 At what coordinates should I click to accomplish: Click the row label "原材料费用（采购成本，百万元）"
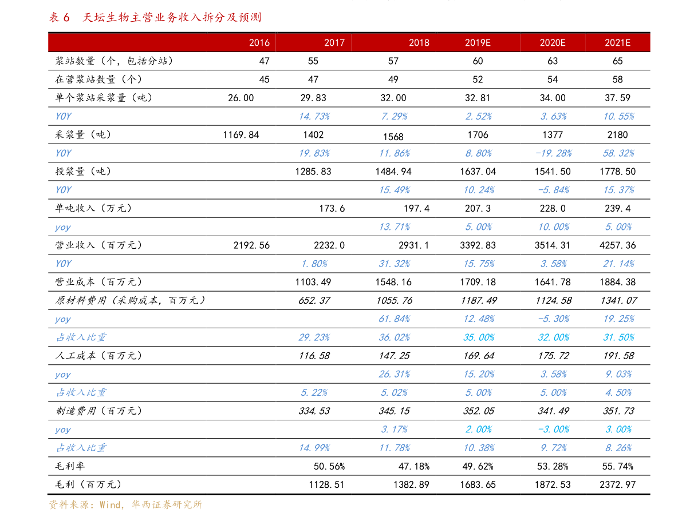pos(129,300)
